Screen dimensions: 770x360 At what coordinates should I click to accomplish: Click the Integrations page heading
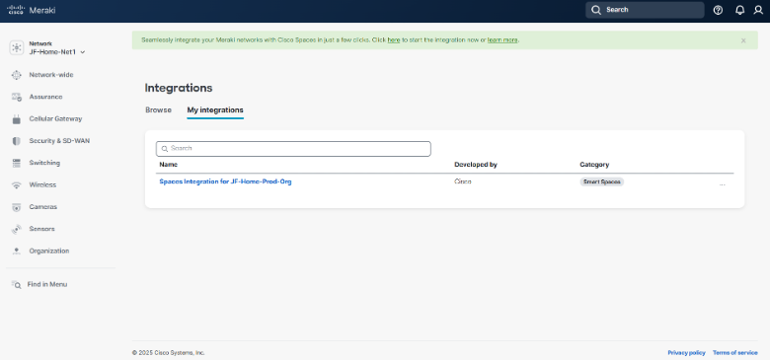coord(179,88)
